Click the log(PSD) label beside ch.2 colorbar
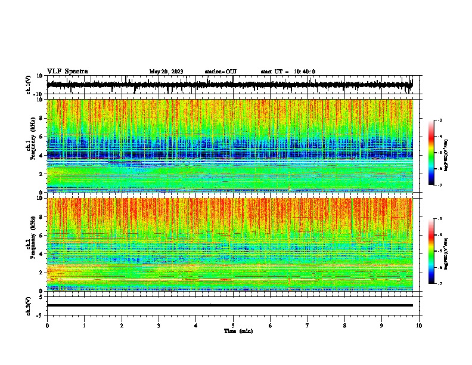The image size is (472, 365). click(446, 254)
